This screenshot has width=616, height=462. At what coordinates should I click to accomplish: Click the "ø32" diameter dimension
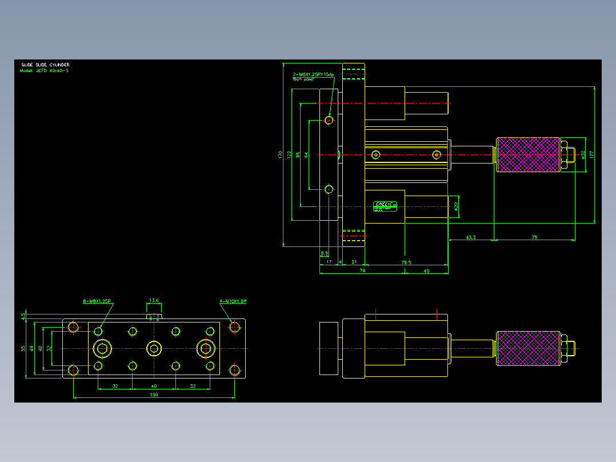pyautogui.click(x=583, y=154)
